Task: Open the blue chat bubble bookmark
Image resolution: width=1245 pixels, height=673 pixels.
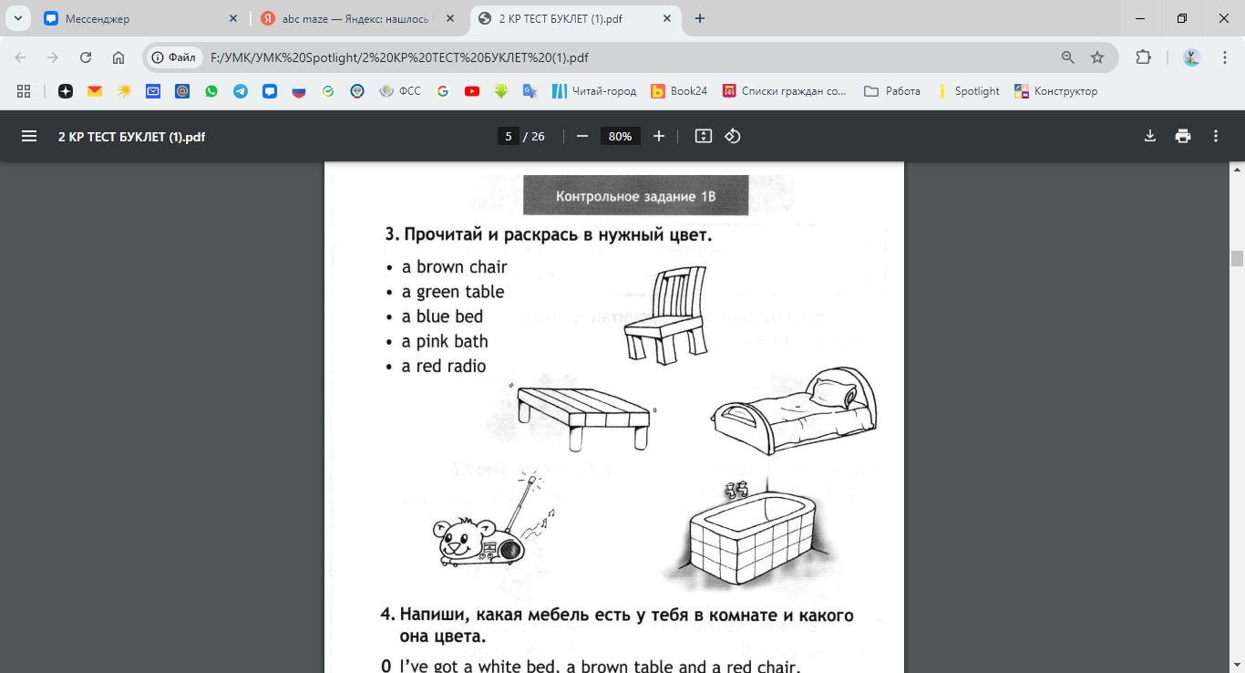Action: click(x=270, y=91)
